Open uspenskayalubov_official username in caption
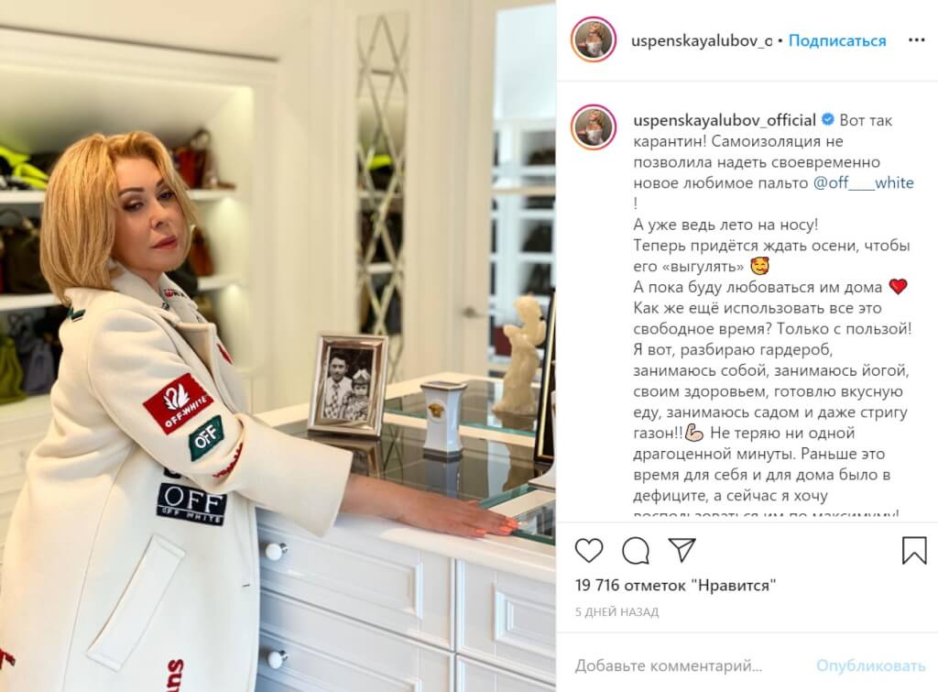This screenshot has height=692, width=938. [x=725, y=120]
